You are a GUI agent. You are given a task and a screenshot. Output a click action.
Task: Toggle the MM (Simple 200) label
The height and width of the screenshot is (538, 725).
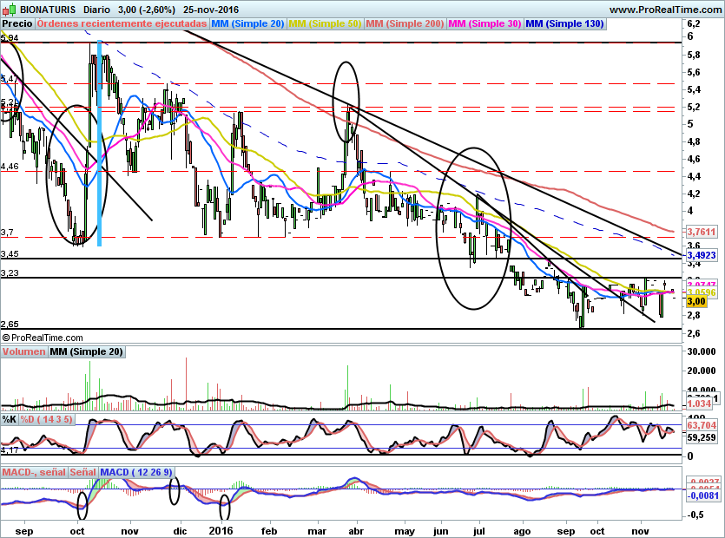pos(405,23)
